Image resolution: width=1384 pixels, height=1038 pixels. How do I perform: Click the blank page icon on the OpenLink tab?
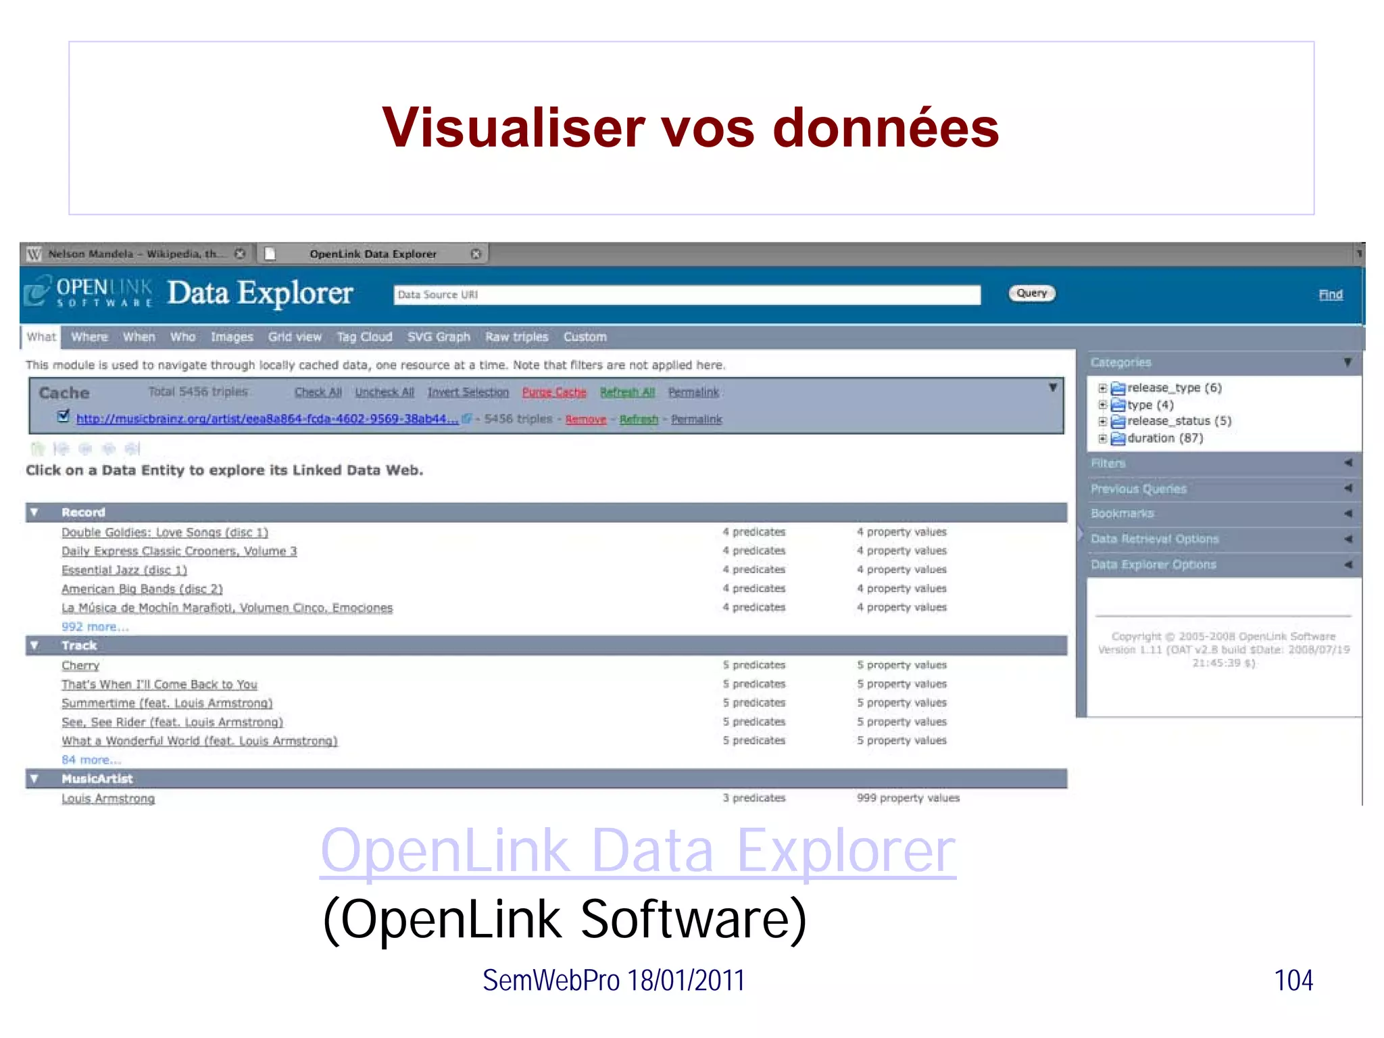tap(270, 254)
